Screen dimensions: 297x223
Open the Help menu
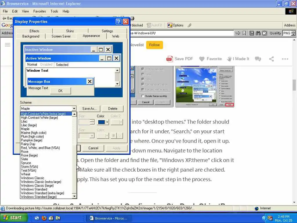[66, 11]
